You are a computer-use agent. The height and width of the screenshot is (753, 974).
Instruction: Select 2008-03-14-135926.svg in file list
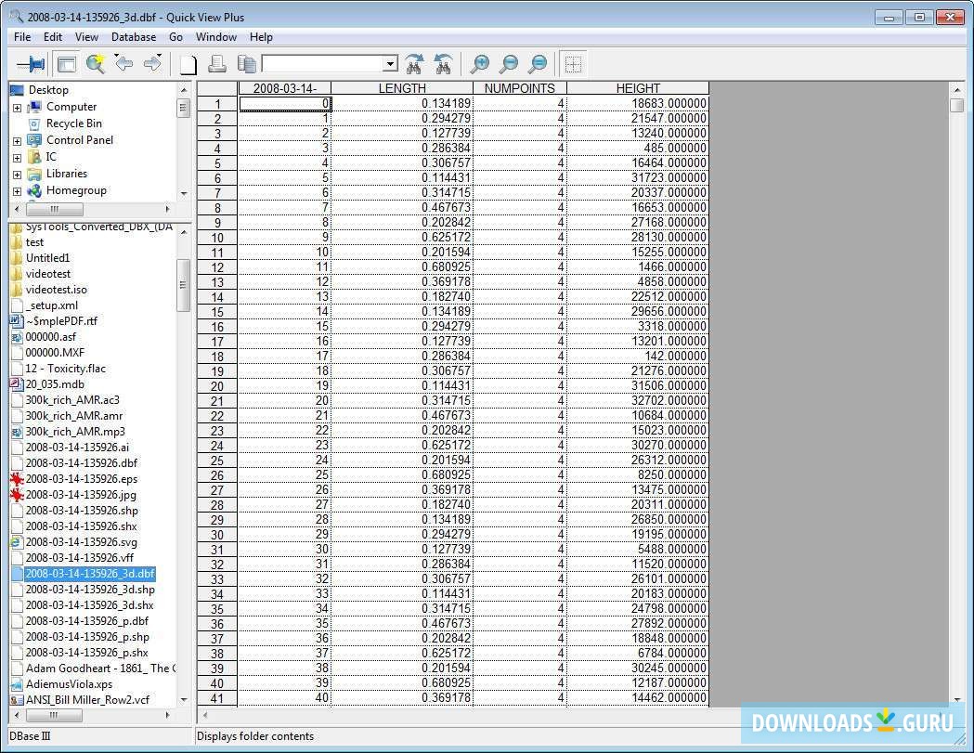point(82,542)
